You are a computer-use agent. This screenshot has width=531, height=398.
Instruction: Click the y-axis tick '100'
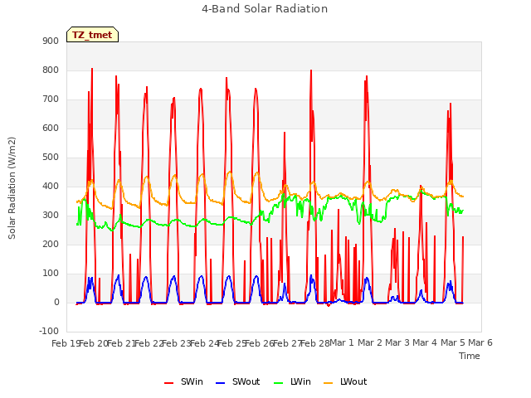point(51,273)
